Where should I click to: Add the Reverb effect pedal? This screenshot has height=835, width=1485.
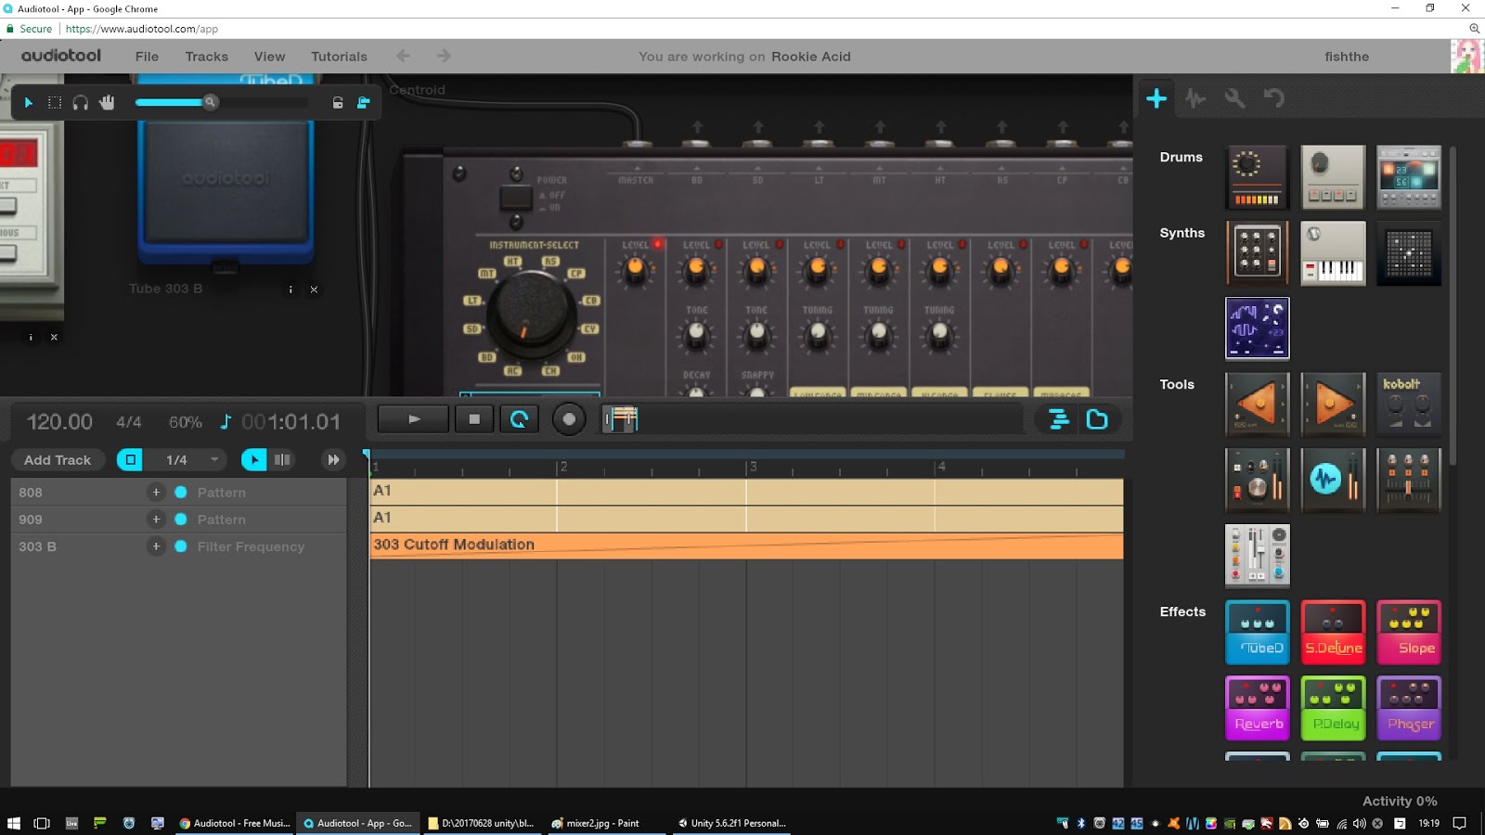(x=1258, y=708)
